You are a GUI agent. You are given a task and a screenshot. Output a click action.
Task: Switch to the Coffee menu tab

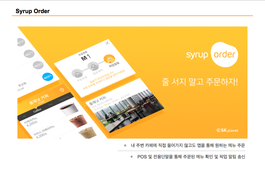tap(37, 110)
